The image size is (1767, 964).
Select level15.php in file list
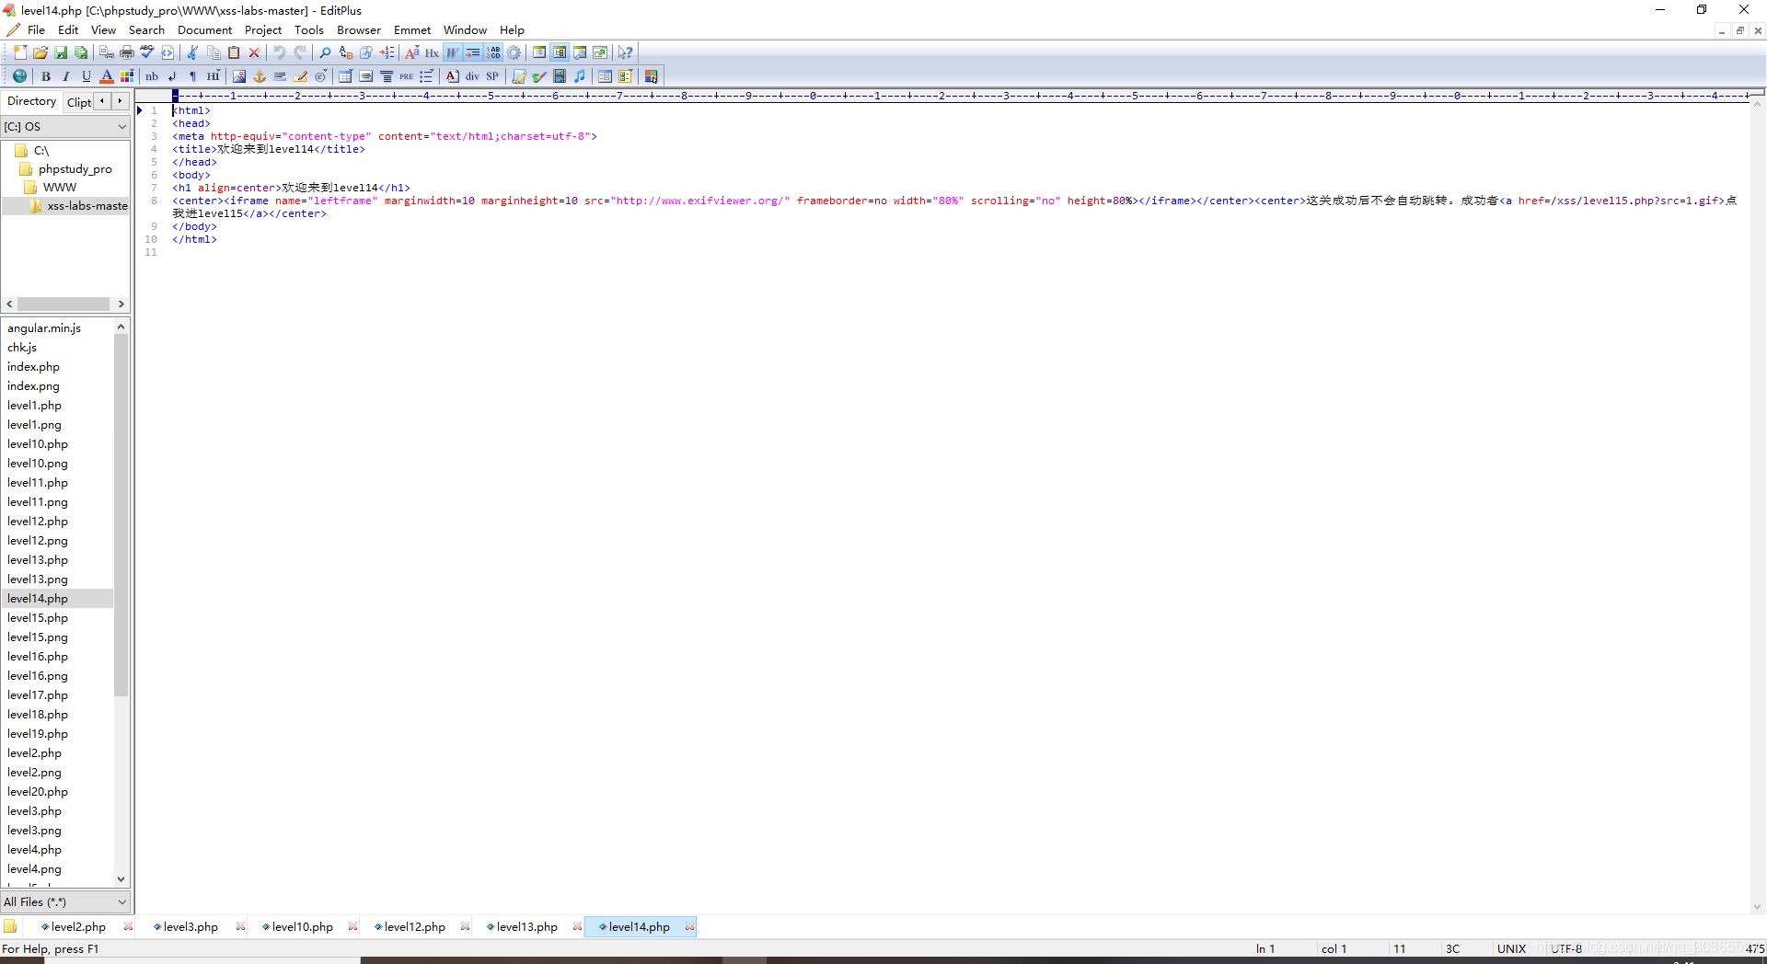38,618
